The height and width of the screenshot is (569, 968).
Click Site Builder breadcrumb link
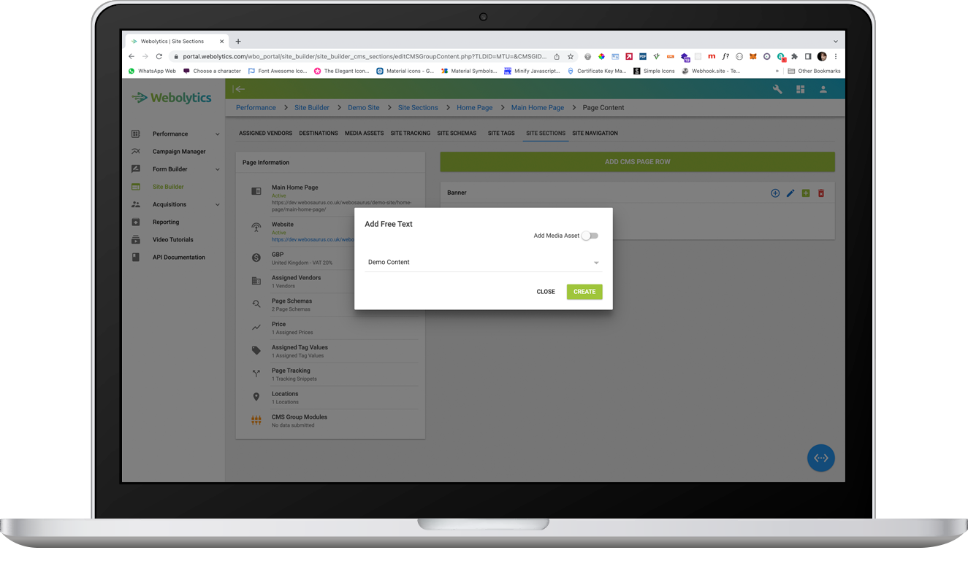coord(312,108)
